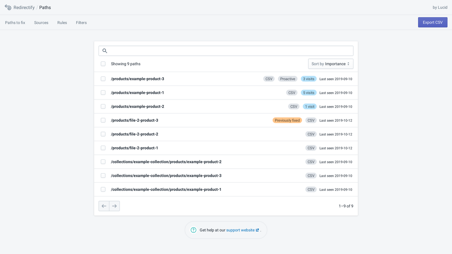Viewport: 452px width, 254px height.
Task: Check the /products/file-2-product-3 row checkbox
Action: pos(103,120)
